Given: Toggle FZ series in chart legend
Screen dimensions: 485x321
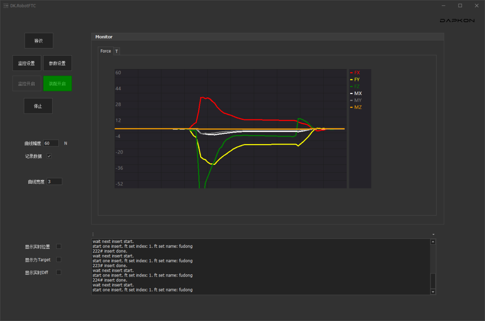Looking at the screenshot, I should click(x=355, y=87).
